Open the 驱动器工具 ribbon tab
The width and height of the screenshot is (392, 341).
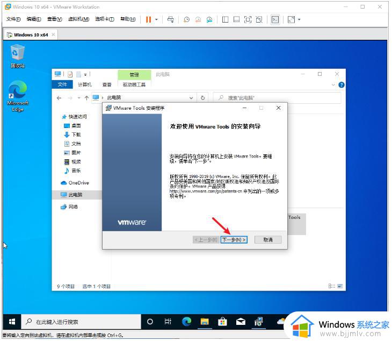pyautogui.click(x=134, y=84)
